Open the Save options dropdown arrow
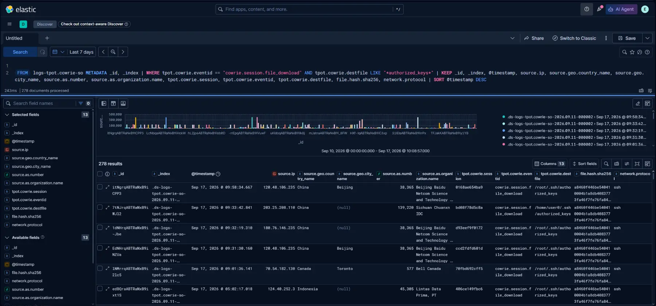This screenshot has width=656, height=306. (647, 38)
